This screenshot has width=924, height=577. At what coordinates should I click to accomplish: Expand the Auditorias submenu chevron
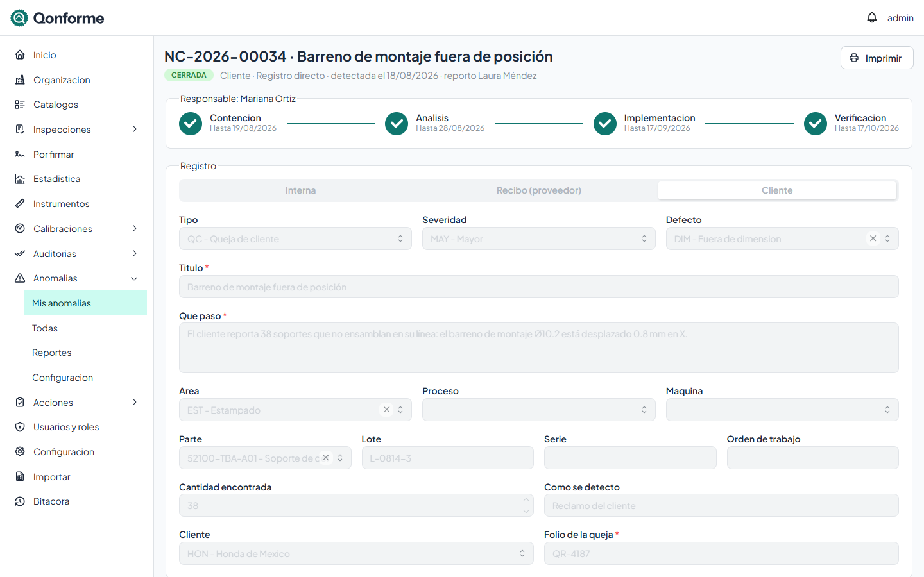[135, 254]
